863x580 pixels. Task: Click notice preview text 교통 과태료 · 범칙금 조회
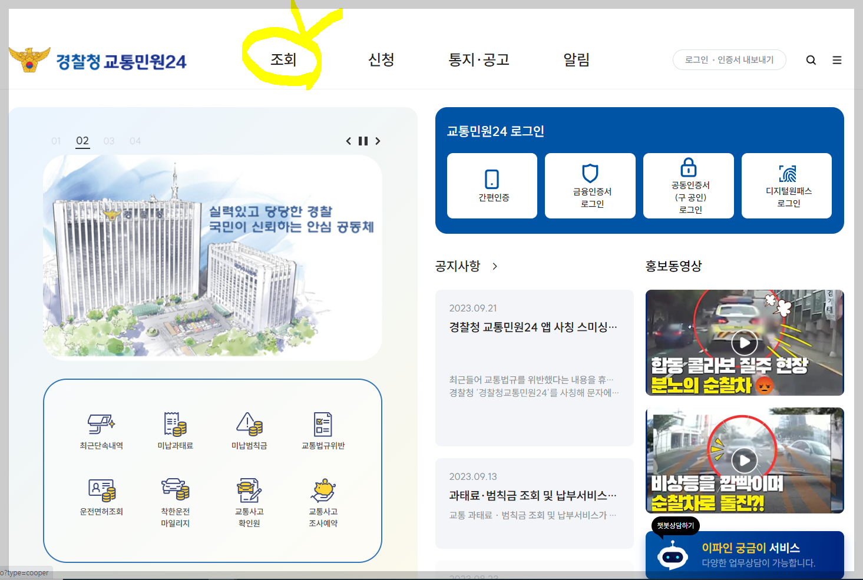[533, 515]
